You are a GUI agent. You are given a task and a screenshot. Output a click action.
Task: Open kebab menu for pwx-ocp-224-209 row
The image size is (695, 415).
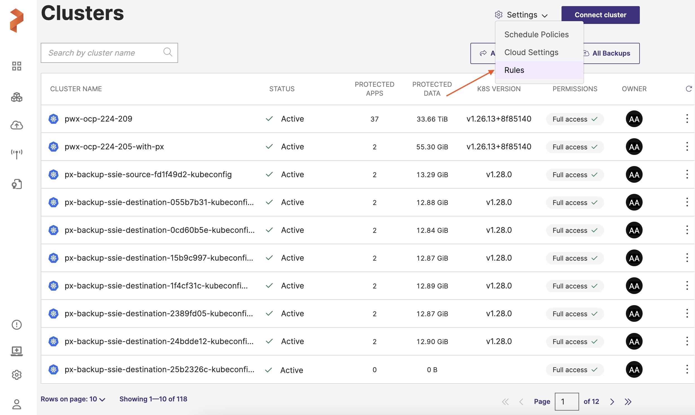pos(687,118)
